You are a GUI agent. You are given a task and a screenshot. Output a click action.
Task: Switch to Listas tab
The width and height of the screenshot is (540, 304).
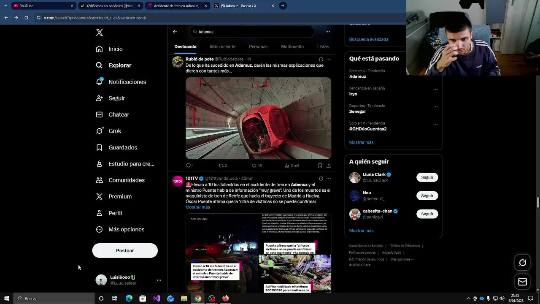tap(323, 46)
